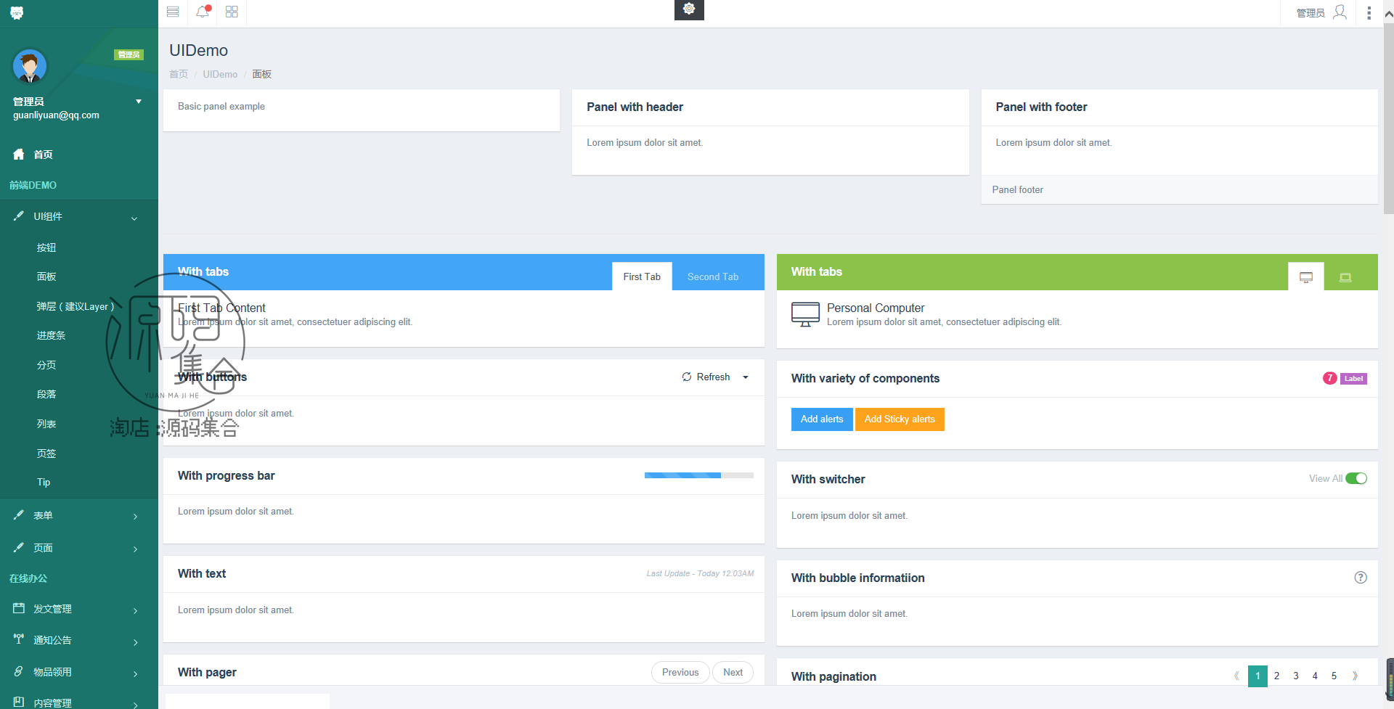
Task: Go to 首页 home icon in sidebar
Action: point(19,154)
